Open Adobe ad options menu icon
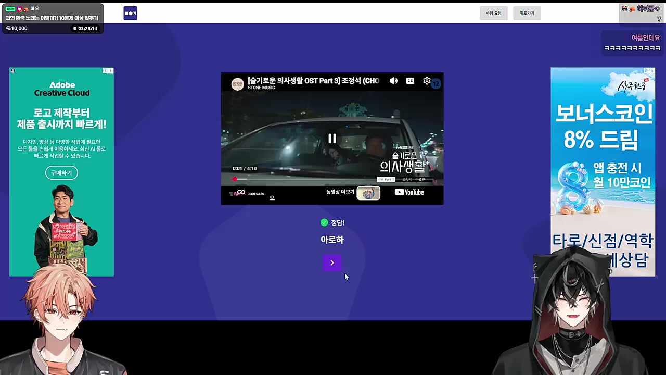 (x=111, y=70)
